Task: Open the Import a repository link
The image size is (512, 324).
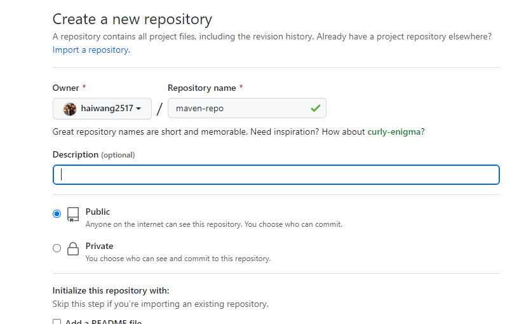Action: pos(90,50)
